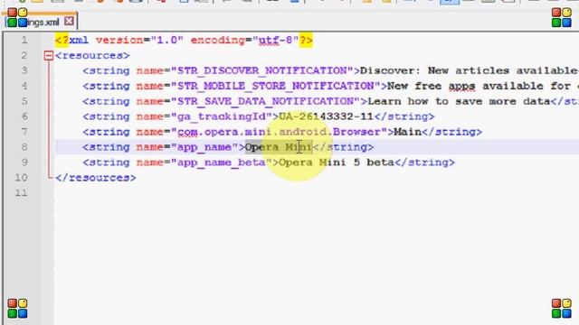Click the UA-26143332-11 tracking ID text
This screenshot has width=579, height=325.
click(326, 116)
